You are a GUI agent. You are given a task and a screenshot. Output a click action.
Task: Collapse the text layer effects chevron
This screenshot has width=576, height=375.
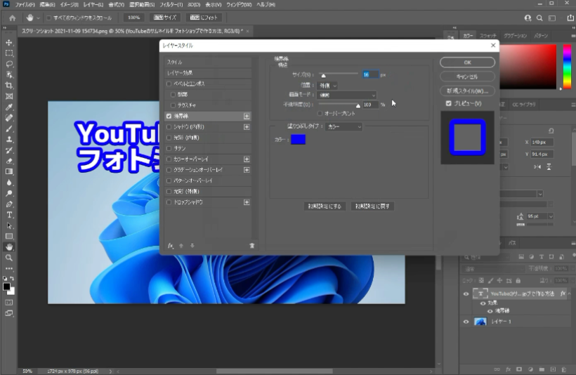[569, 294]
